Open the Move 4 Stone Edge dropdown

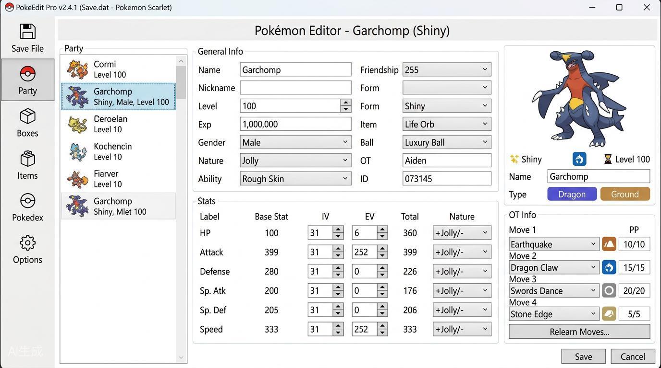554,314
